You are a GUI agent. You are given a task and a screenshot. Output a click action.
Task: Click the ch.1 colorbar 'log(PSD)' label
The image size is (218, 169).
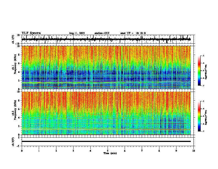tap(206, 72)
